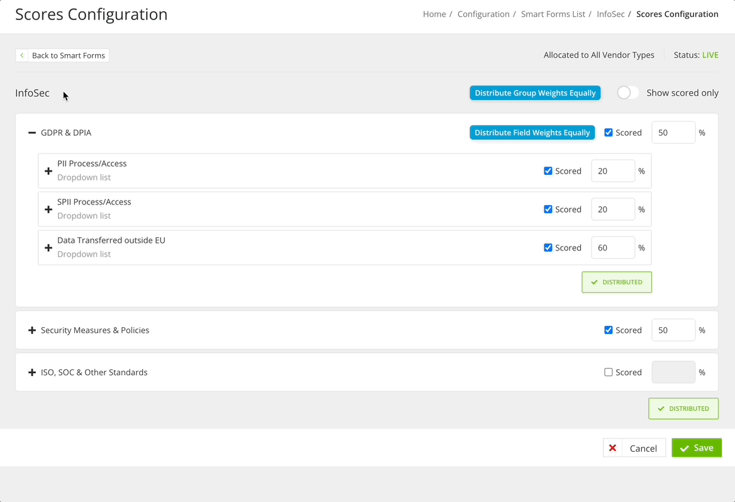Expand the Security Measures & Policies group
The width and height of the screenshot is (735, 502).
31,330
